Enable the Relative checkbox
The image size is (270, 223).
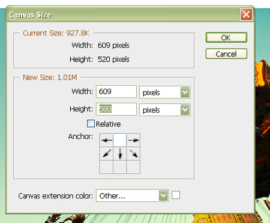(91, 123)
